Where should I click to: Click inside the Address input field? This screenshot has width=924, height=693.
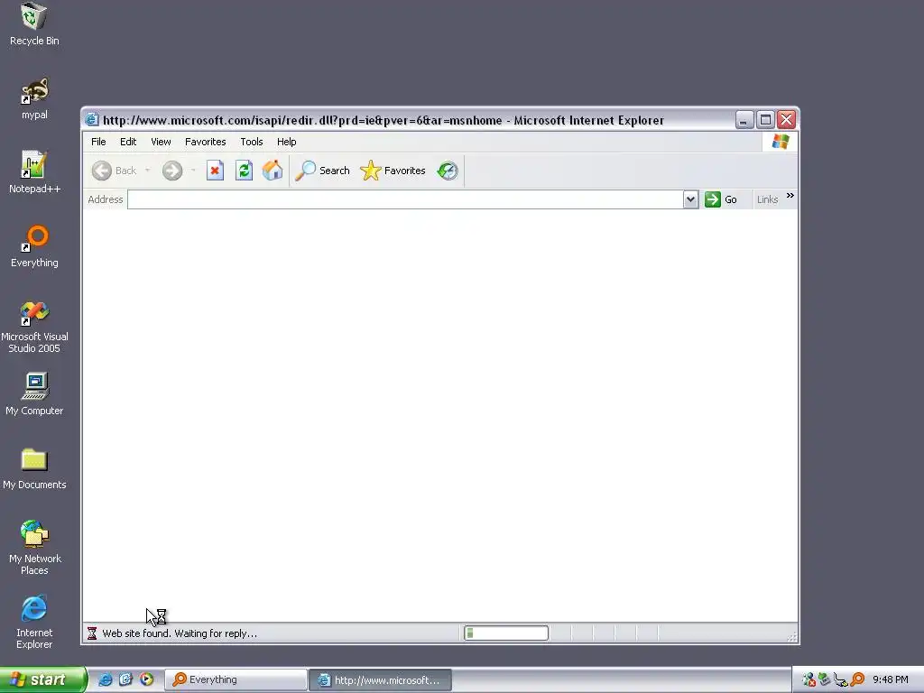click(405, 199)
